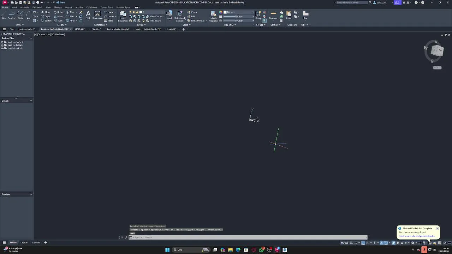The width and height of the screenshot is (452, 254).
Task: Toggle 2D object snap in status bar
Action: coord(386,243)
